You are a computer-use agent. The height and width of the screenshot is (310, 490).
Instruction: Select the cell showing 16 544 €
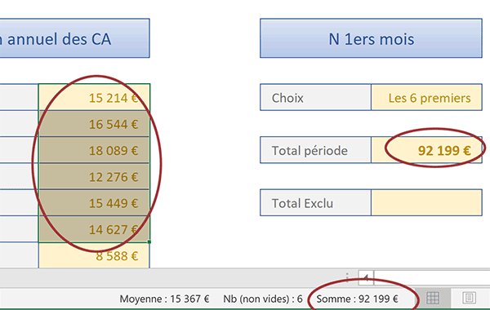(95, 124)
